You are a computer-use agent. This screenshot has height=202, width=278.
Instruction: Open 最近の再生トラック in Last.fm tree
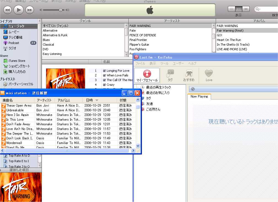point(158,87)
